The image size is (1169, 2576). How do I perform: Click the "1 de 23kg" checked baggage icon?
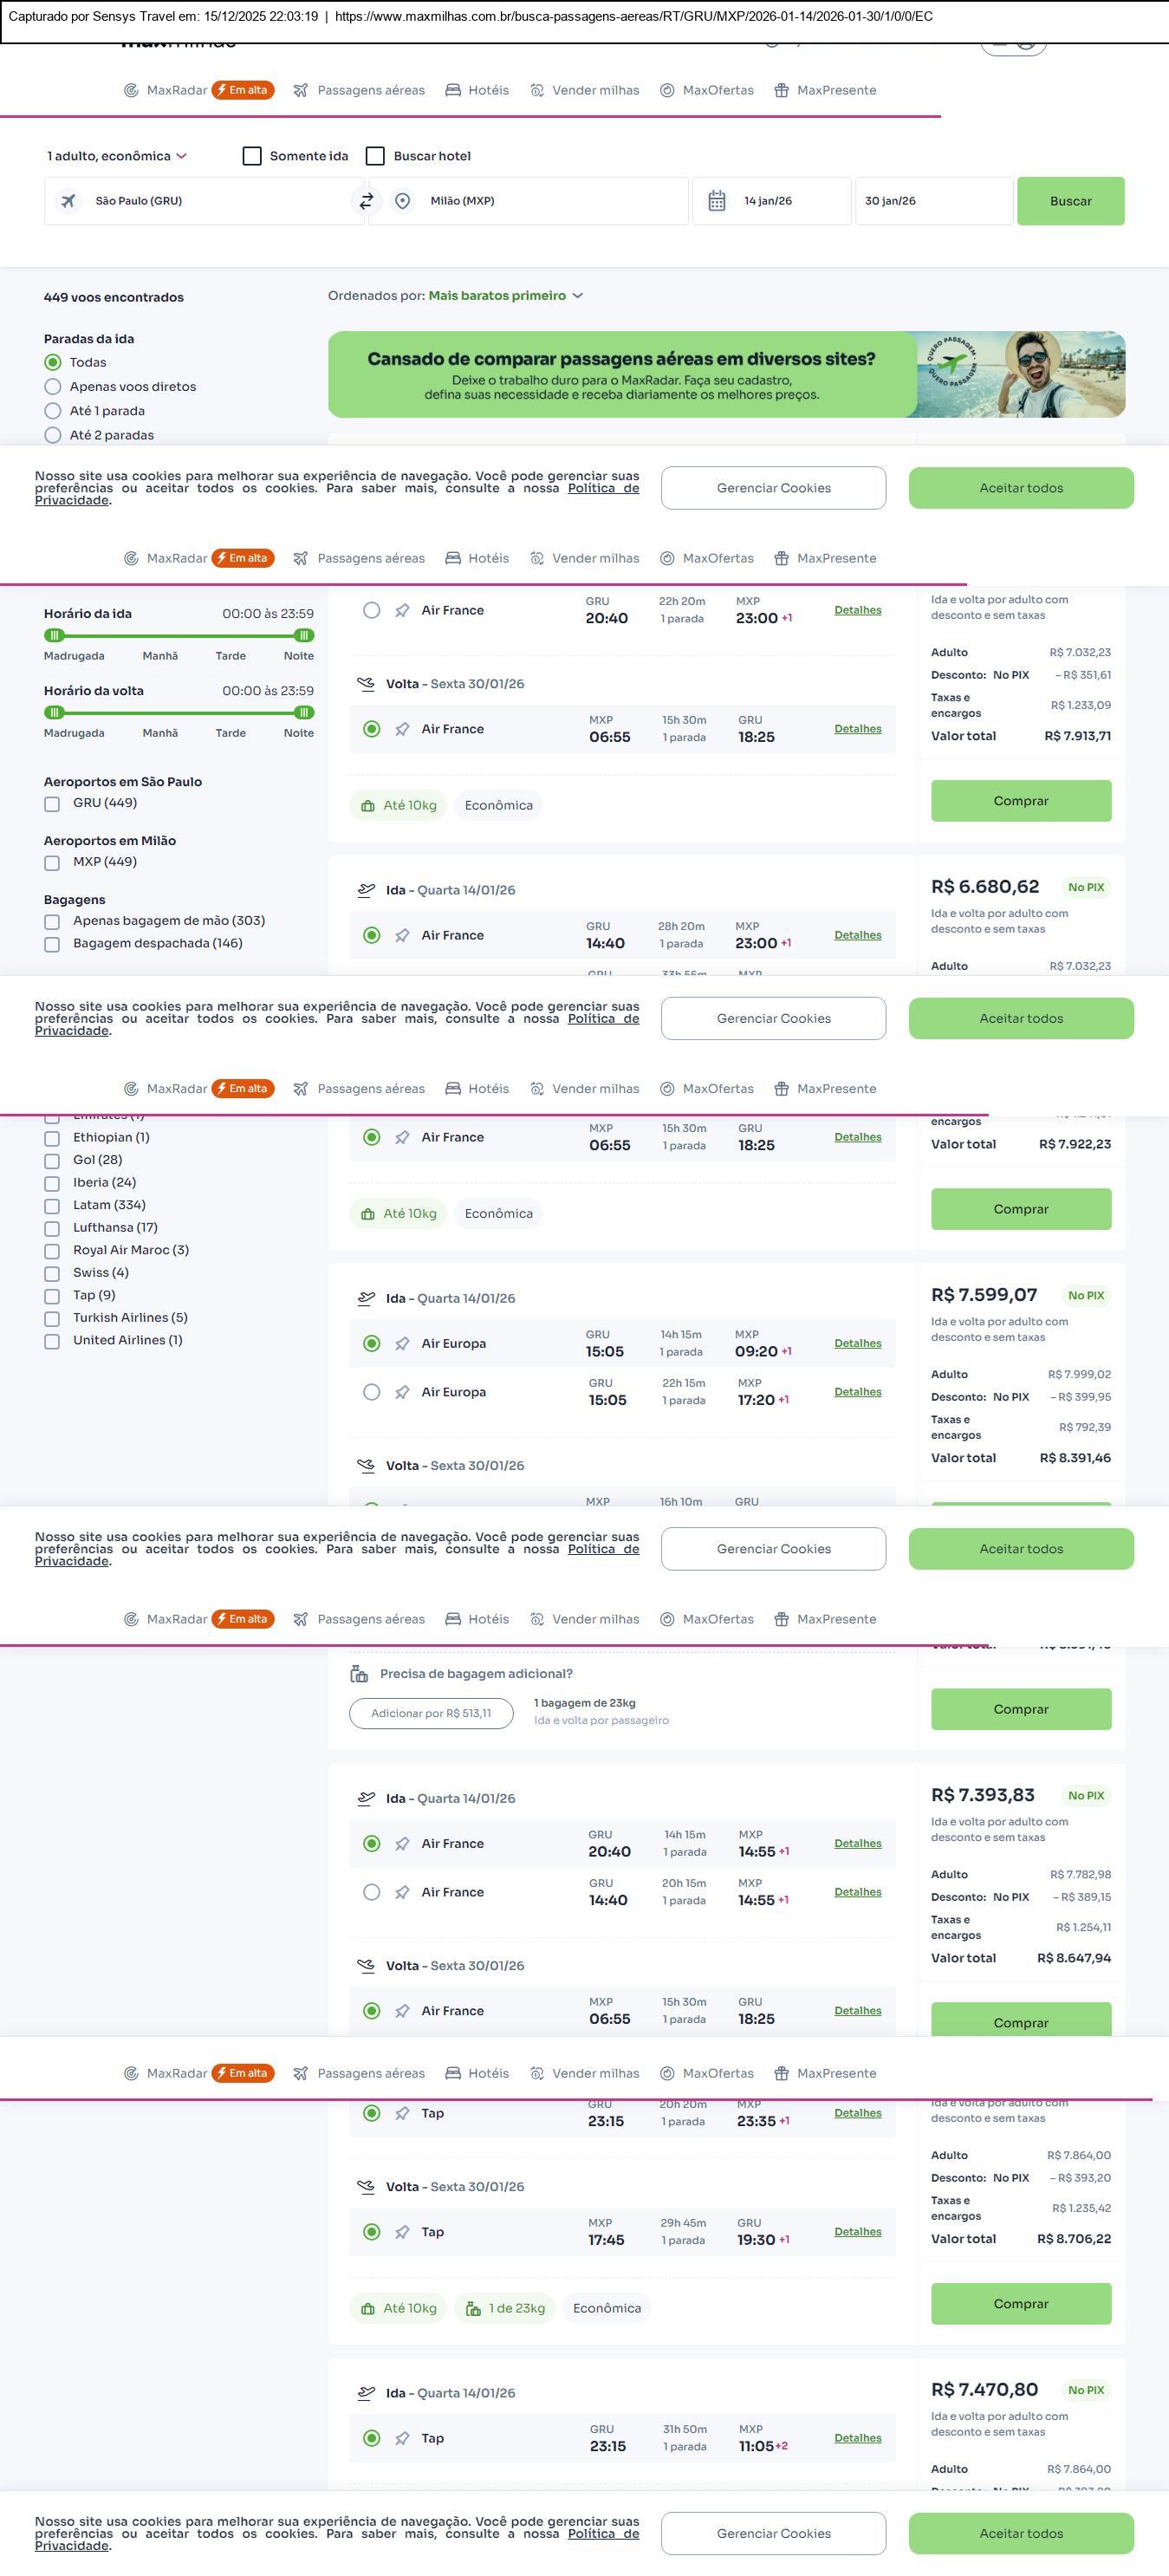tap(473, 2309)
